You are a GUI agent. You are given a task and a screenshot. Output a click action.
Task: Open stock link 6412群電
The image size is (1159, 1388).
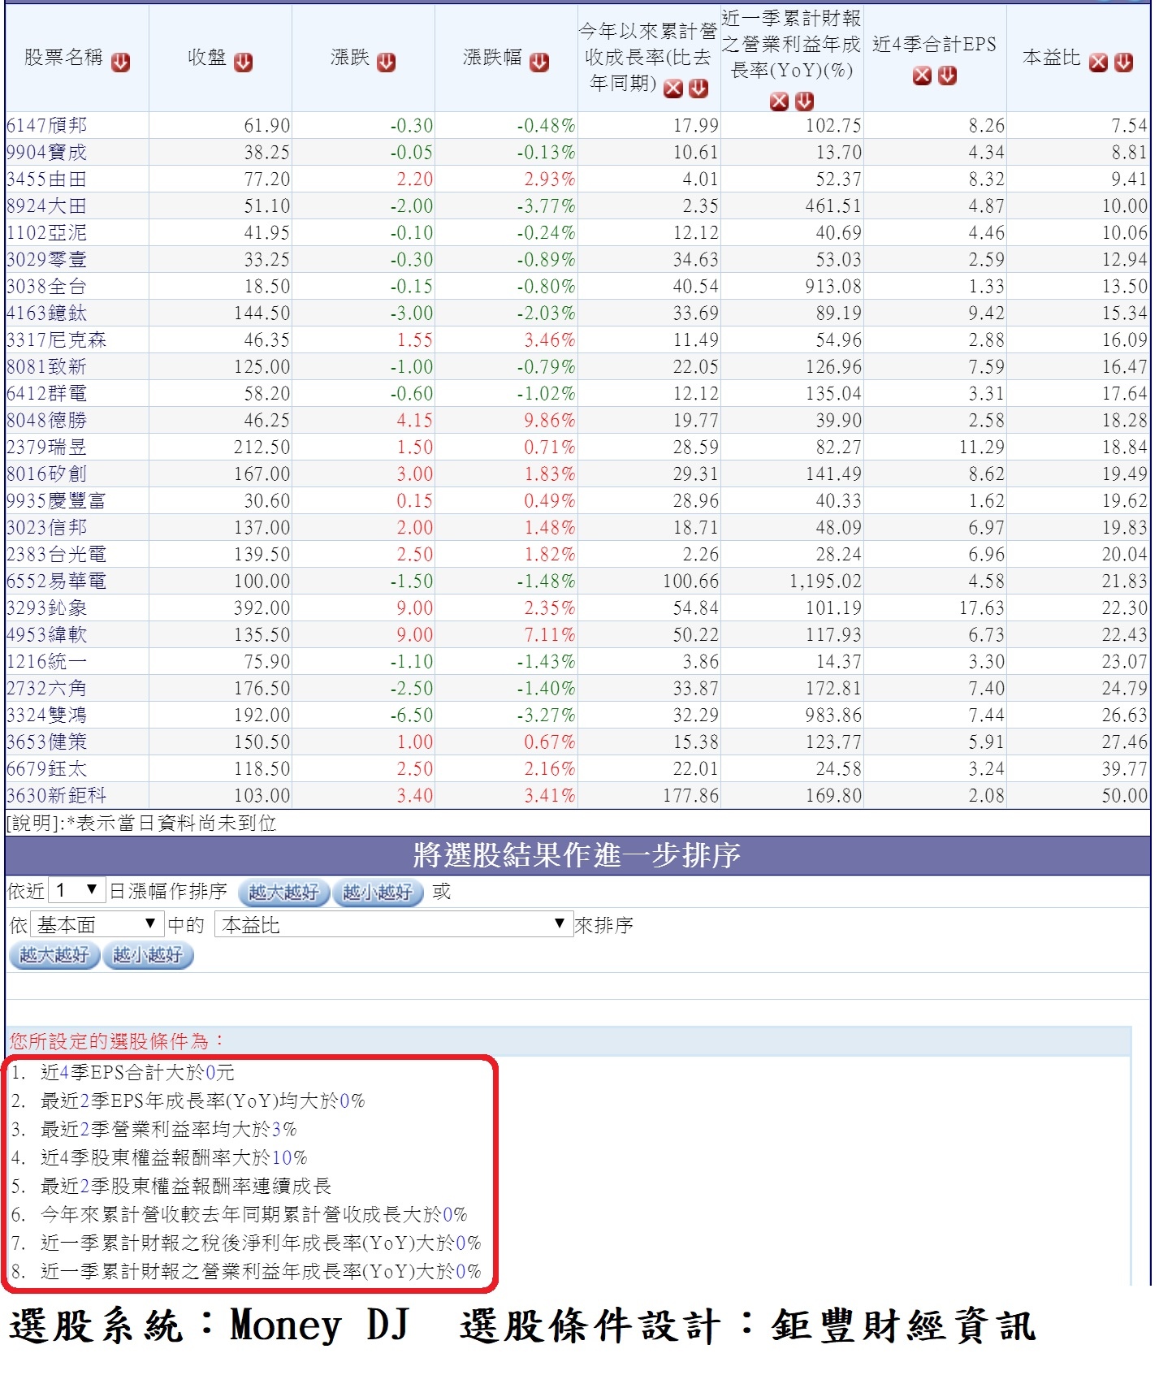coord(46,394)
